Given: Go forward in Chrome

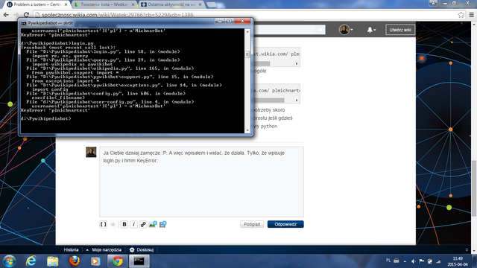Looking at the screenshot, I should tap(16, 15).
